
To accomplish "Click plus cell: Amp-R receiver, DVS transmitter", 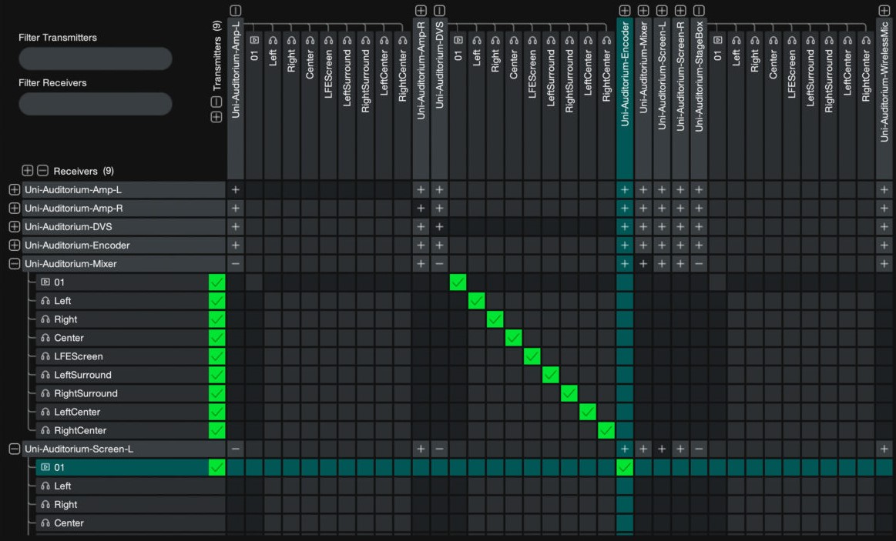I will 439,209.
